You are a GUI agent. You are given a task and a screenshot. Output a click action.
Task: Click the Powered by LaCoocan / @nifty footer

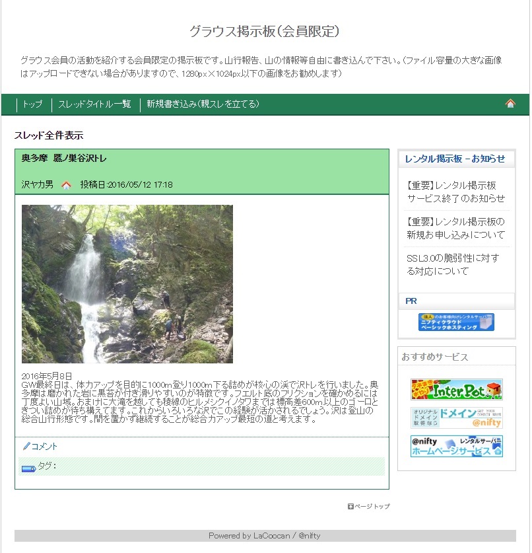(265, 535)
